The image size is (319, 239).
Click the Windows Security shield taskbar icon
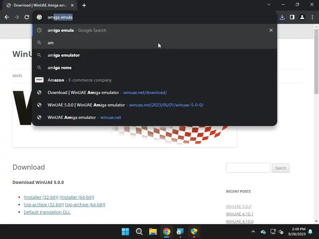coord(194,232)
